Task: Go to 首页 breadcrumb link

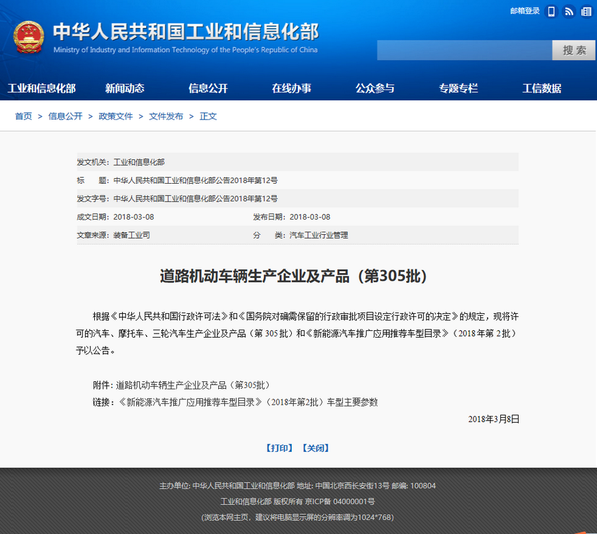Action: coord(24,116)
